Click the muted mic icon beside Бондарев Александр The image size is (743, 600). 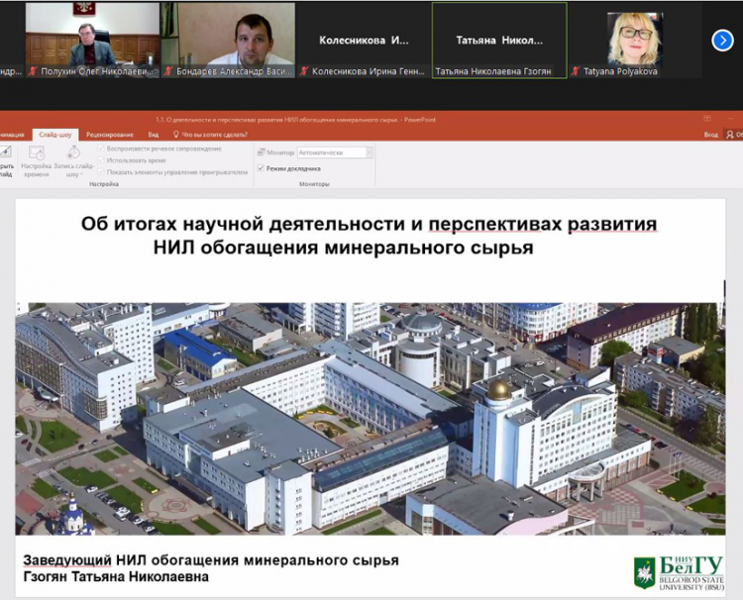point(168,71)
